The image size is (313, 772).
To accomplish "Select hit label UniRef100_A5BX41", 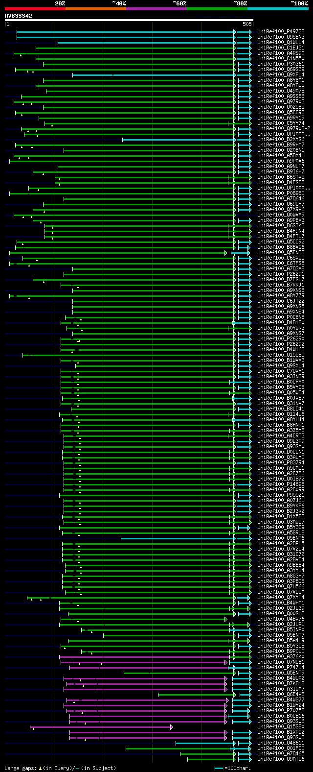I will point(281,156).
